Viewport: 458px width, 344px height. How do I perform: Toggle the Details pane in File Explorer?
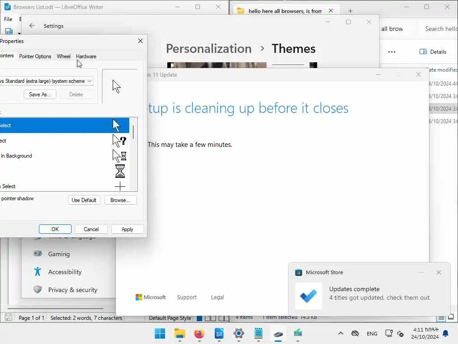[433, 52]
